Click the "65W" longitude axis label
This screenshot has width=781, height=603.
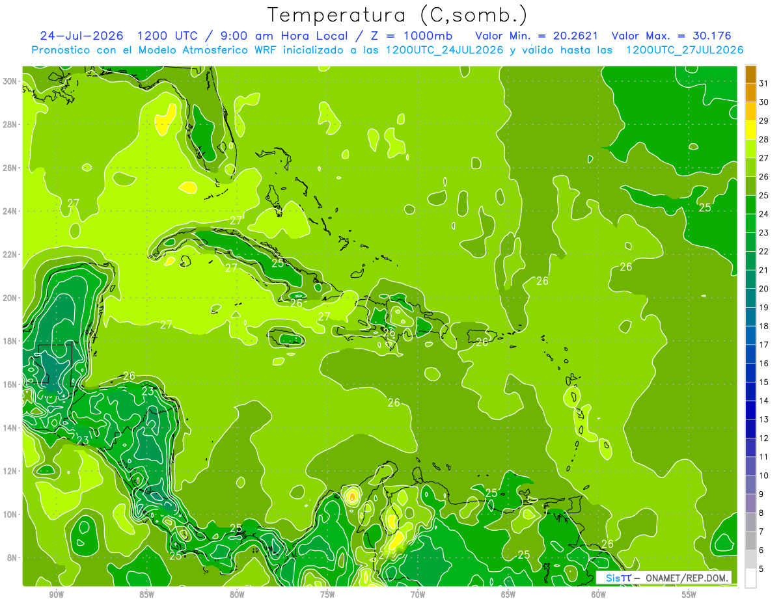pyautogui.click(x=508, y=595)
